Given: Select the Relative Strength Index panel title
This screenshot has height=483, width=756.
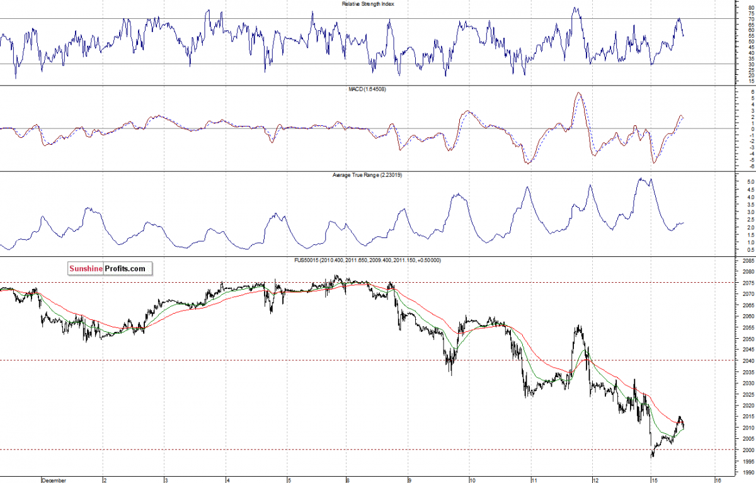Looking at the screenshot, I should (x=368, y=4).
